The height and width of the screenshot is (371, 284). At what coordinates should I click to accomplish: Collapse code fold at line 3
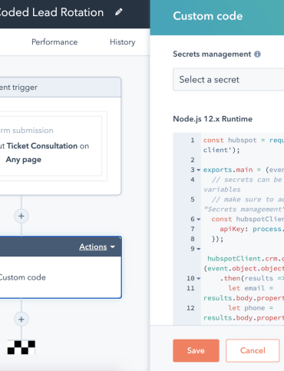point(199,170)
